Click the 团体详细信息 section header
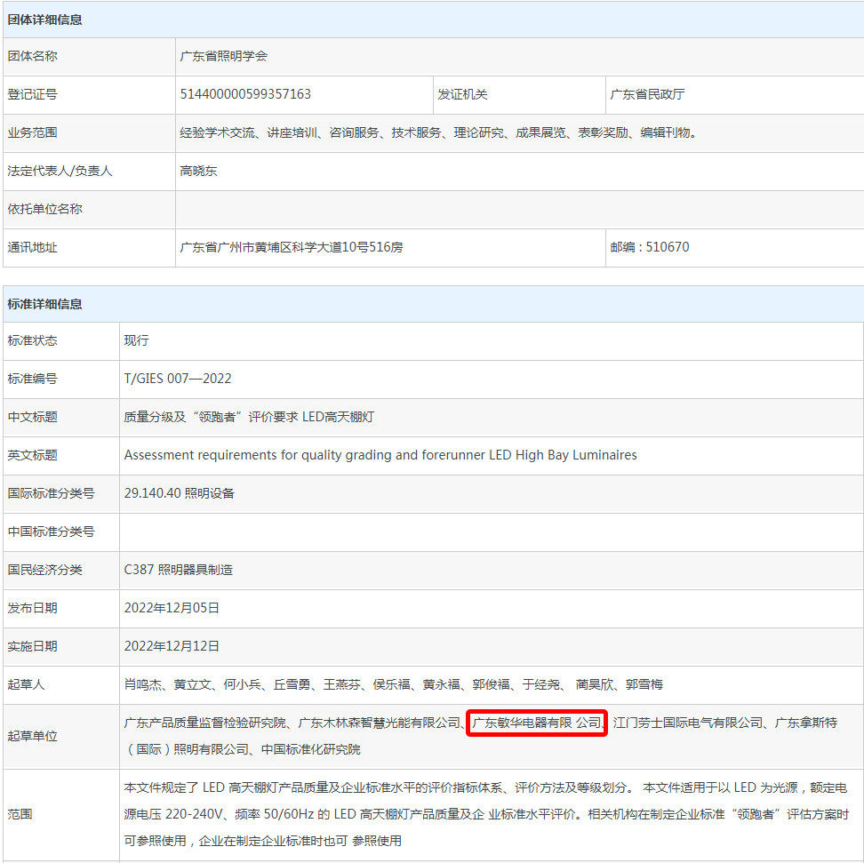 [x=45, y=19]
